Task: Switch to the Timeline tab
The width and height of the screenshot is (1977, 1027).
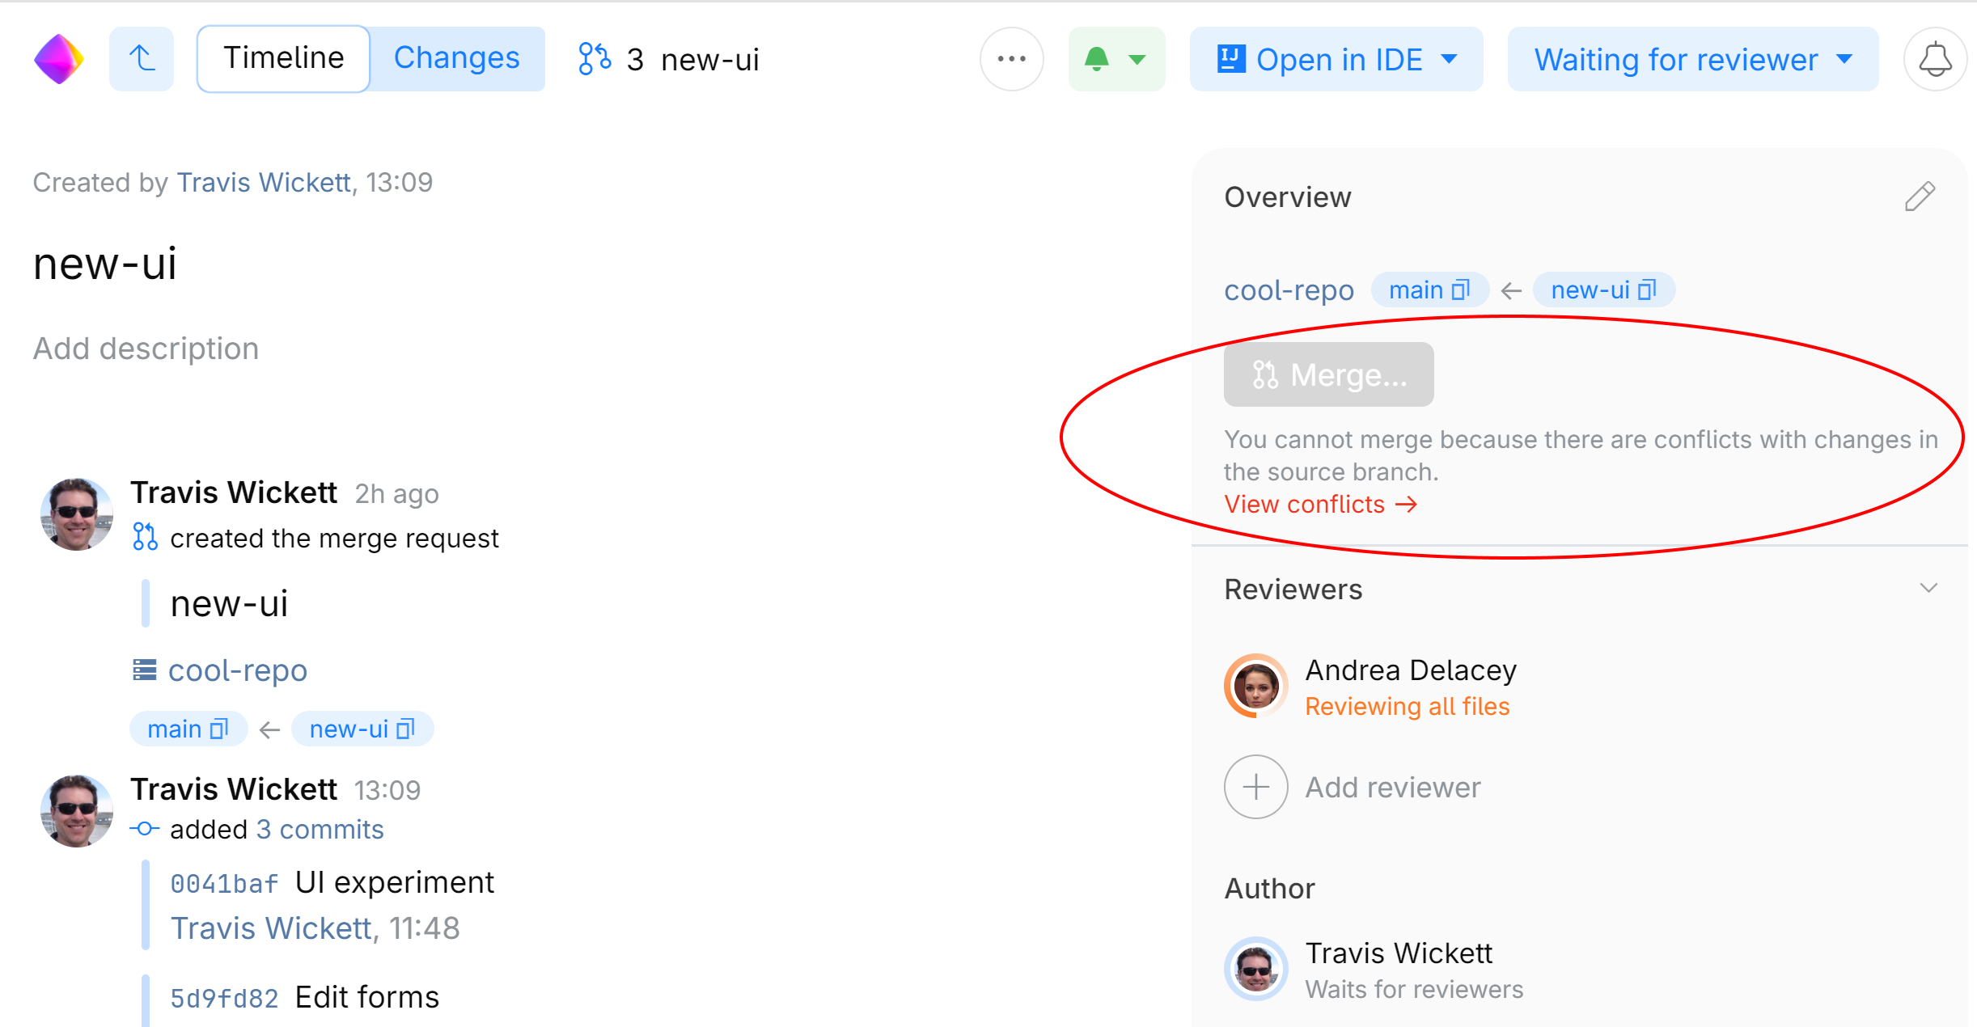Action: pyautogui.click(x=283, y=59)
